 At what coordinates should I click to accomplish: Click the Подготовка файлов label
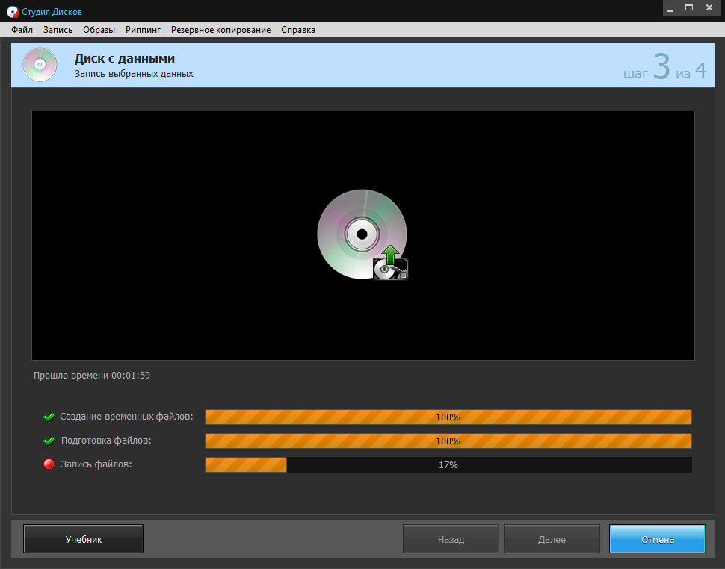tap(106, 441)
